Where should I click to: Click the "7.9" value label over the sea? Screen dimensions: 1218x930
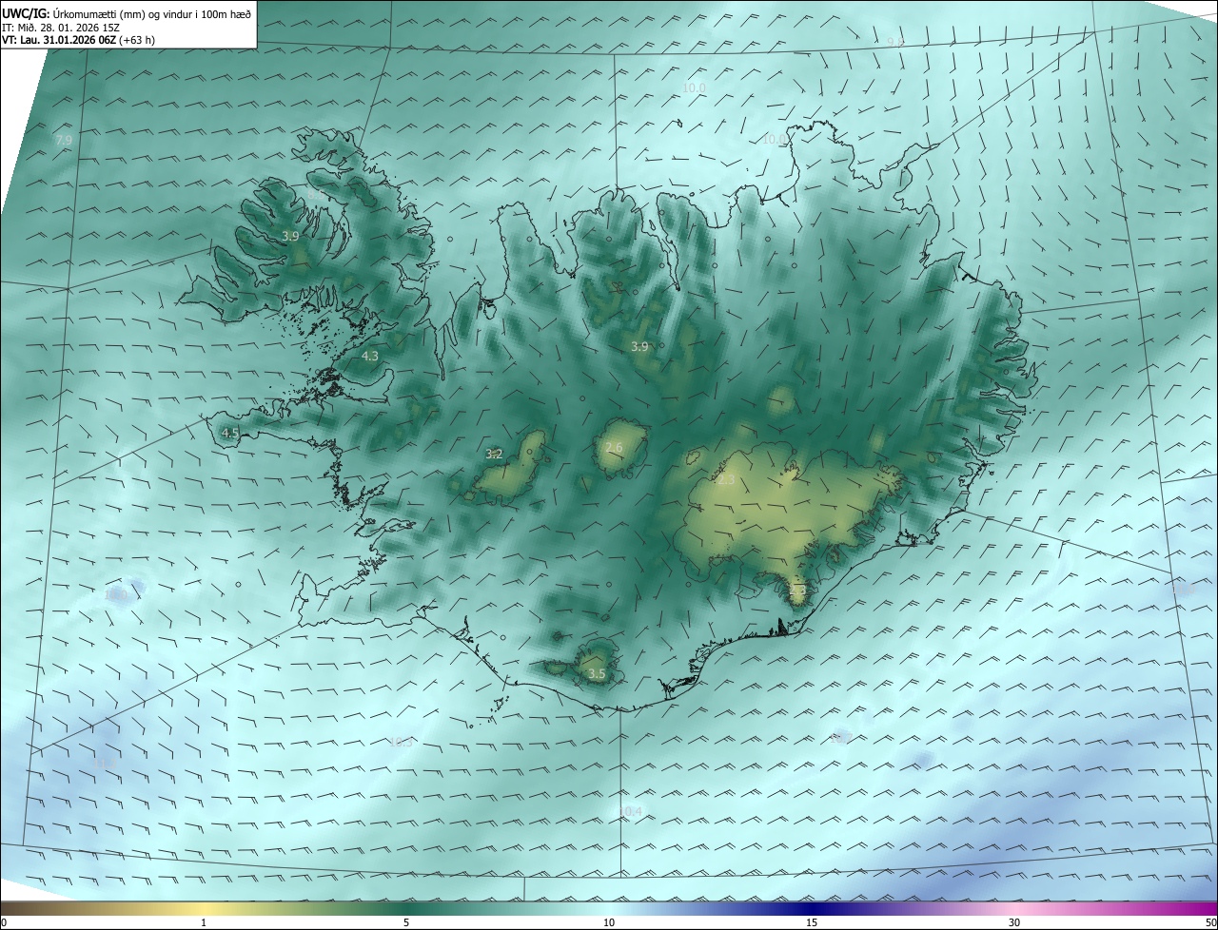[64, 141]
